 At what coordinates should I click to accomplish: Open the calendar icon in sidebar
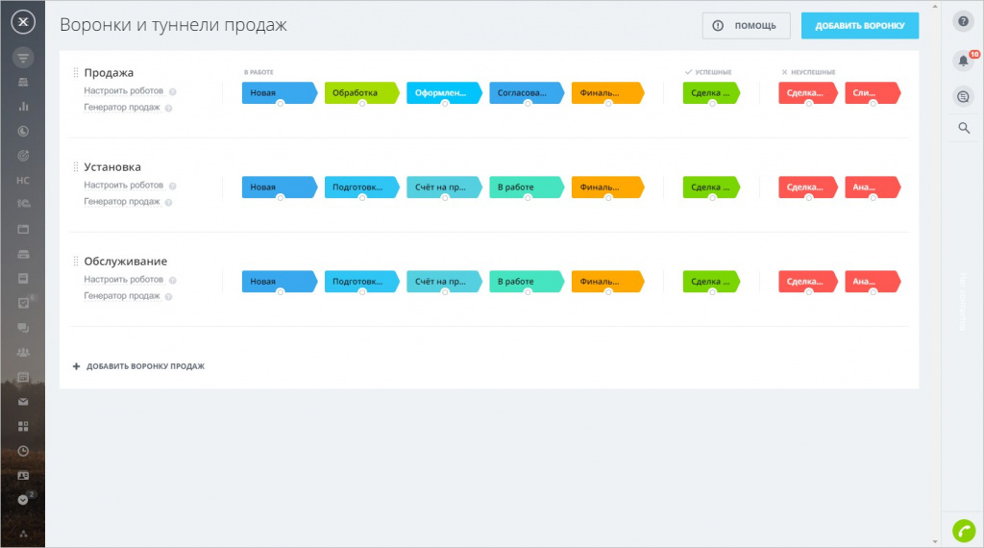pos(23,377)
